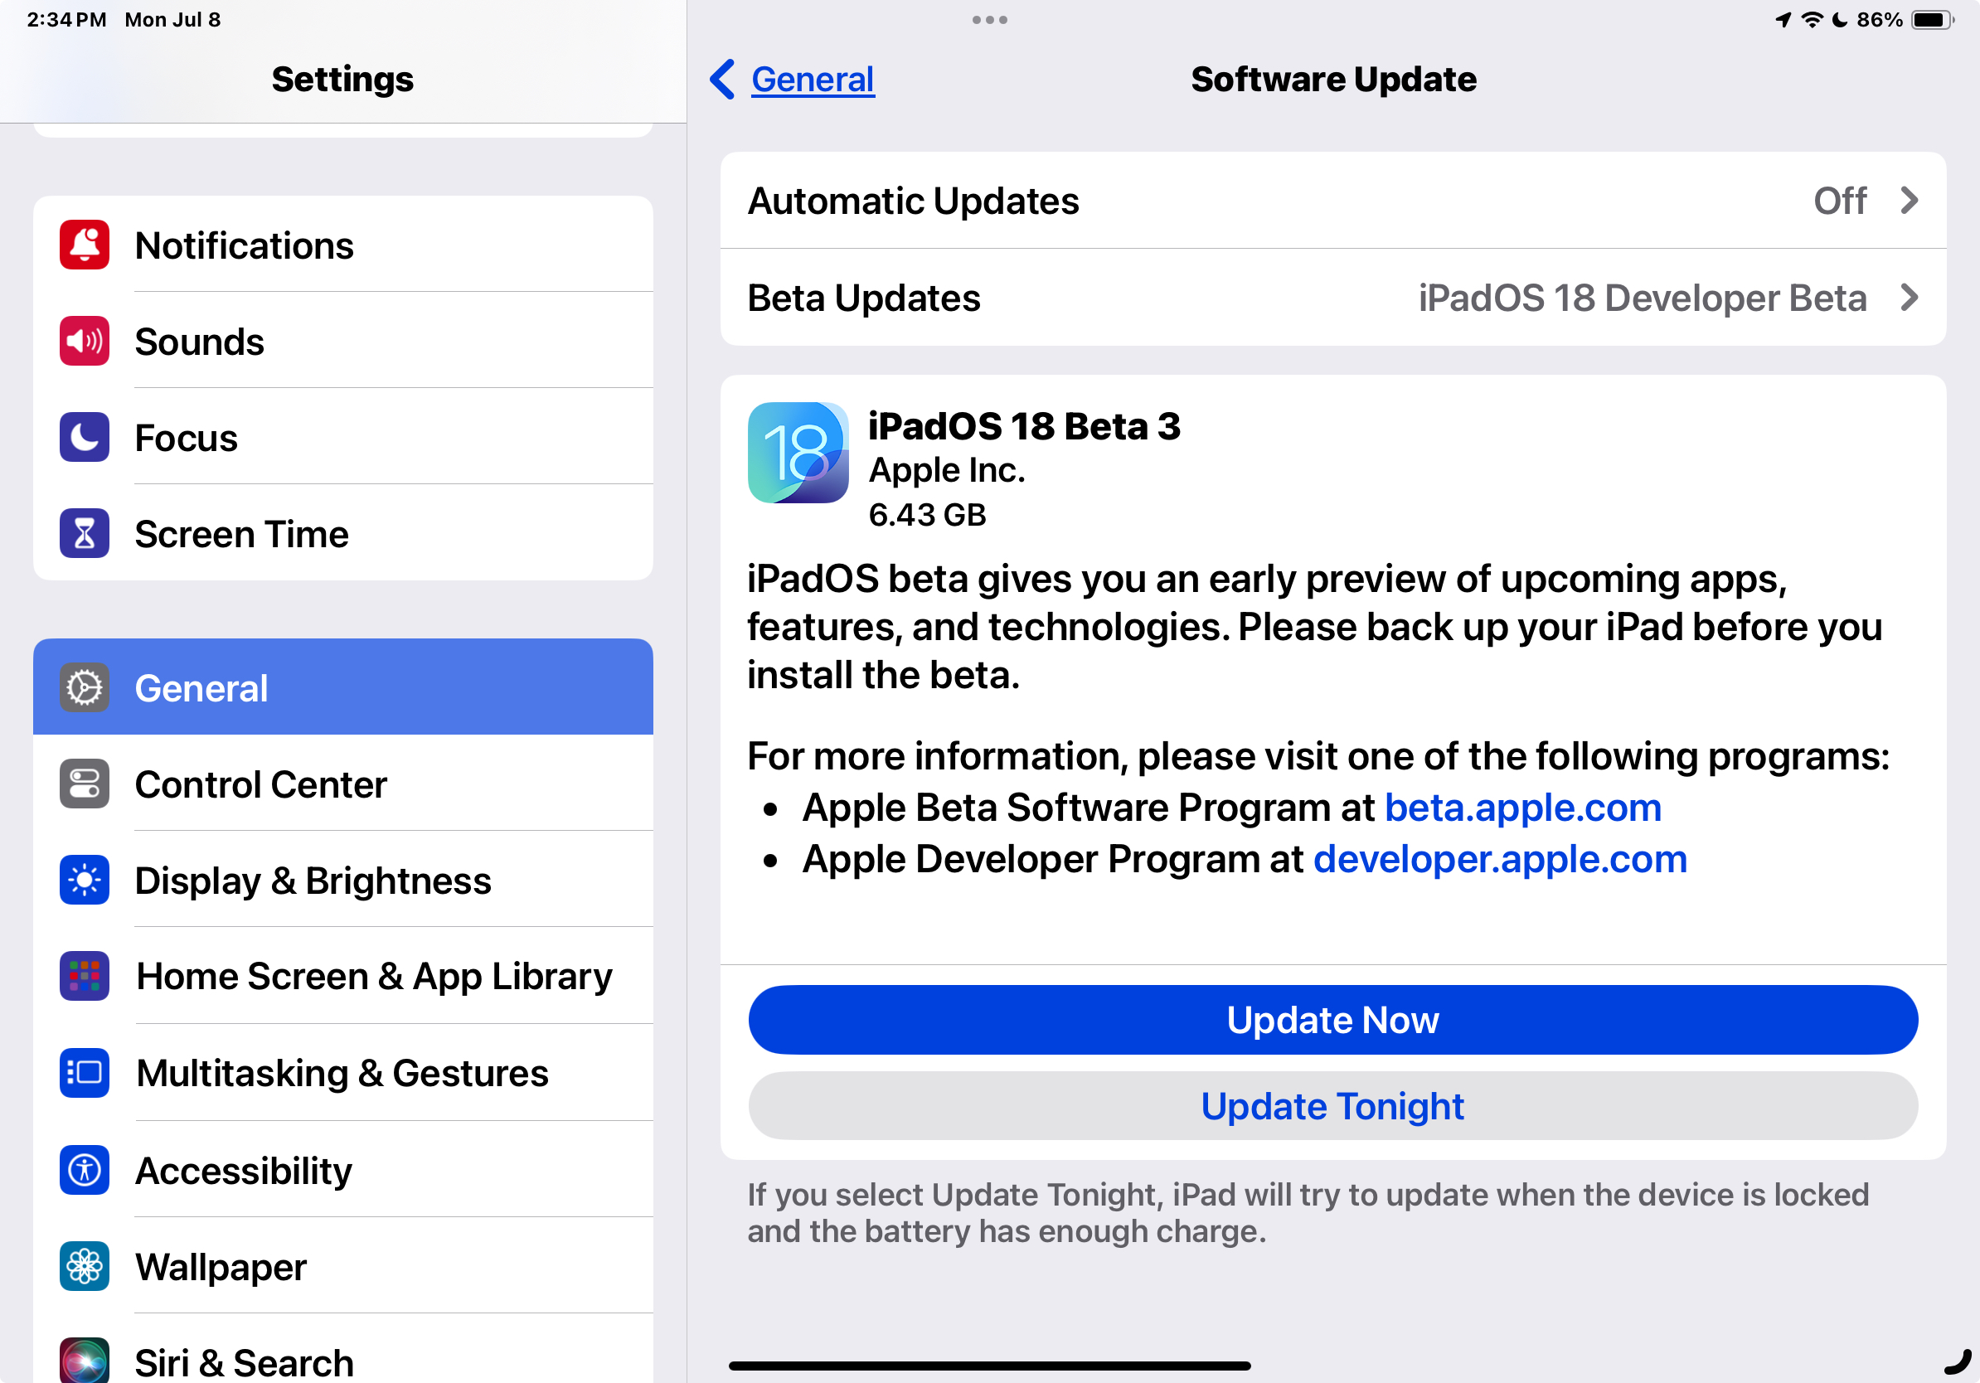Open Screen Time hourglass icon
This screenshot has width=1980, height=1383.
tap(84, 534)
